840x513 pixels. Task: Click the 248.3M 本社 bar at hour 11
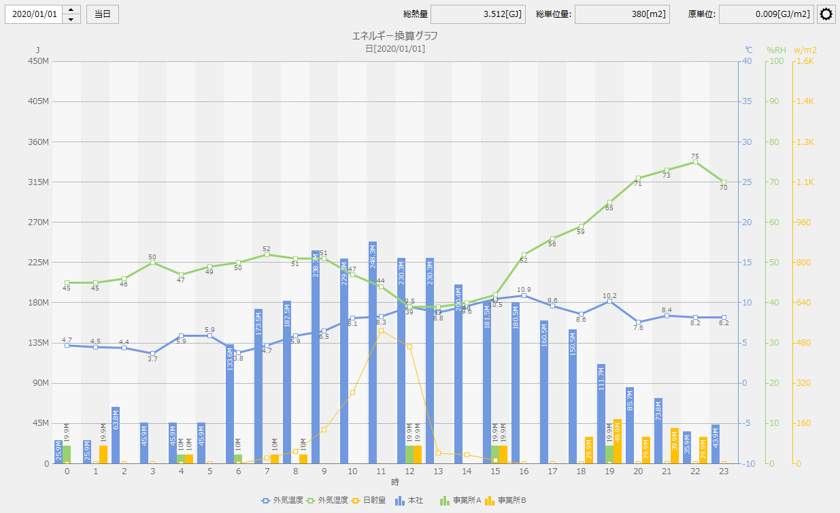373,354
